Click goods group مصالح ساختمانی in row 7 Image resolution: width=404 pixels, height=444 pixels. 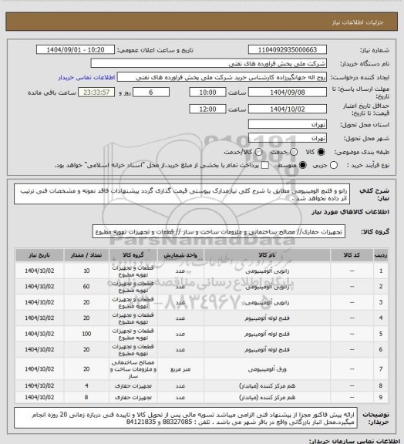tap(133, 369)
